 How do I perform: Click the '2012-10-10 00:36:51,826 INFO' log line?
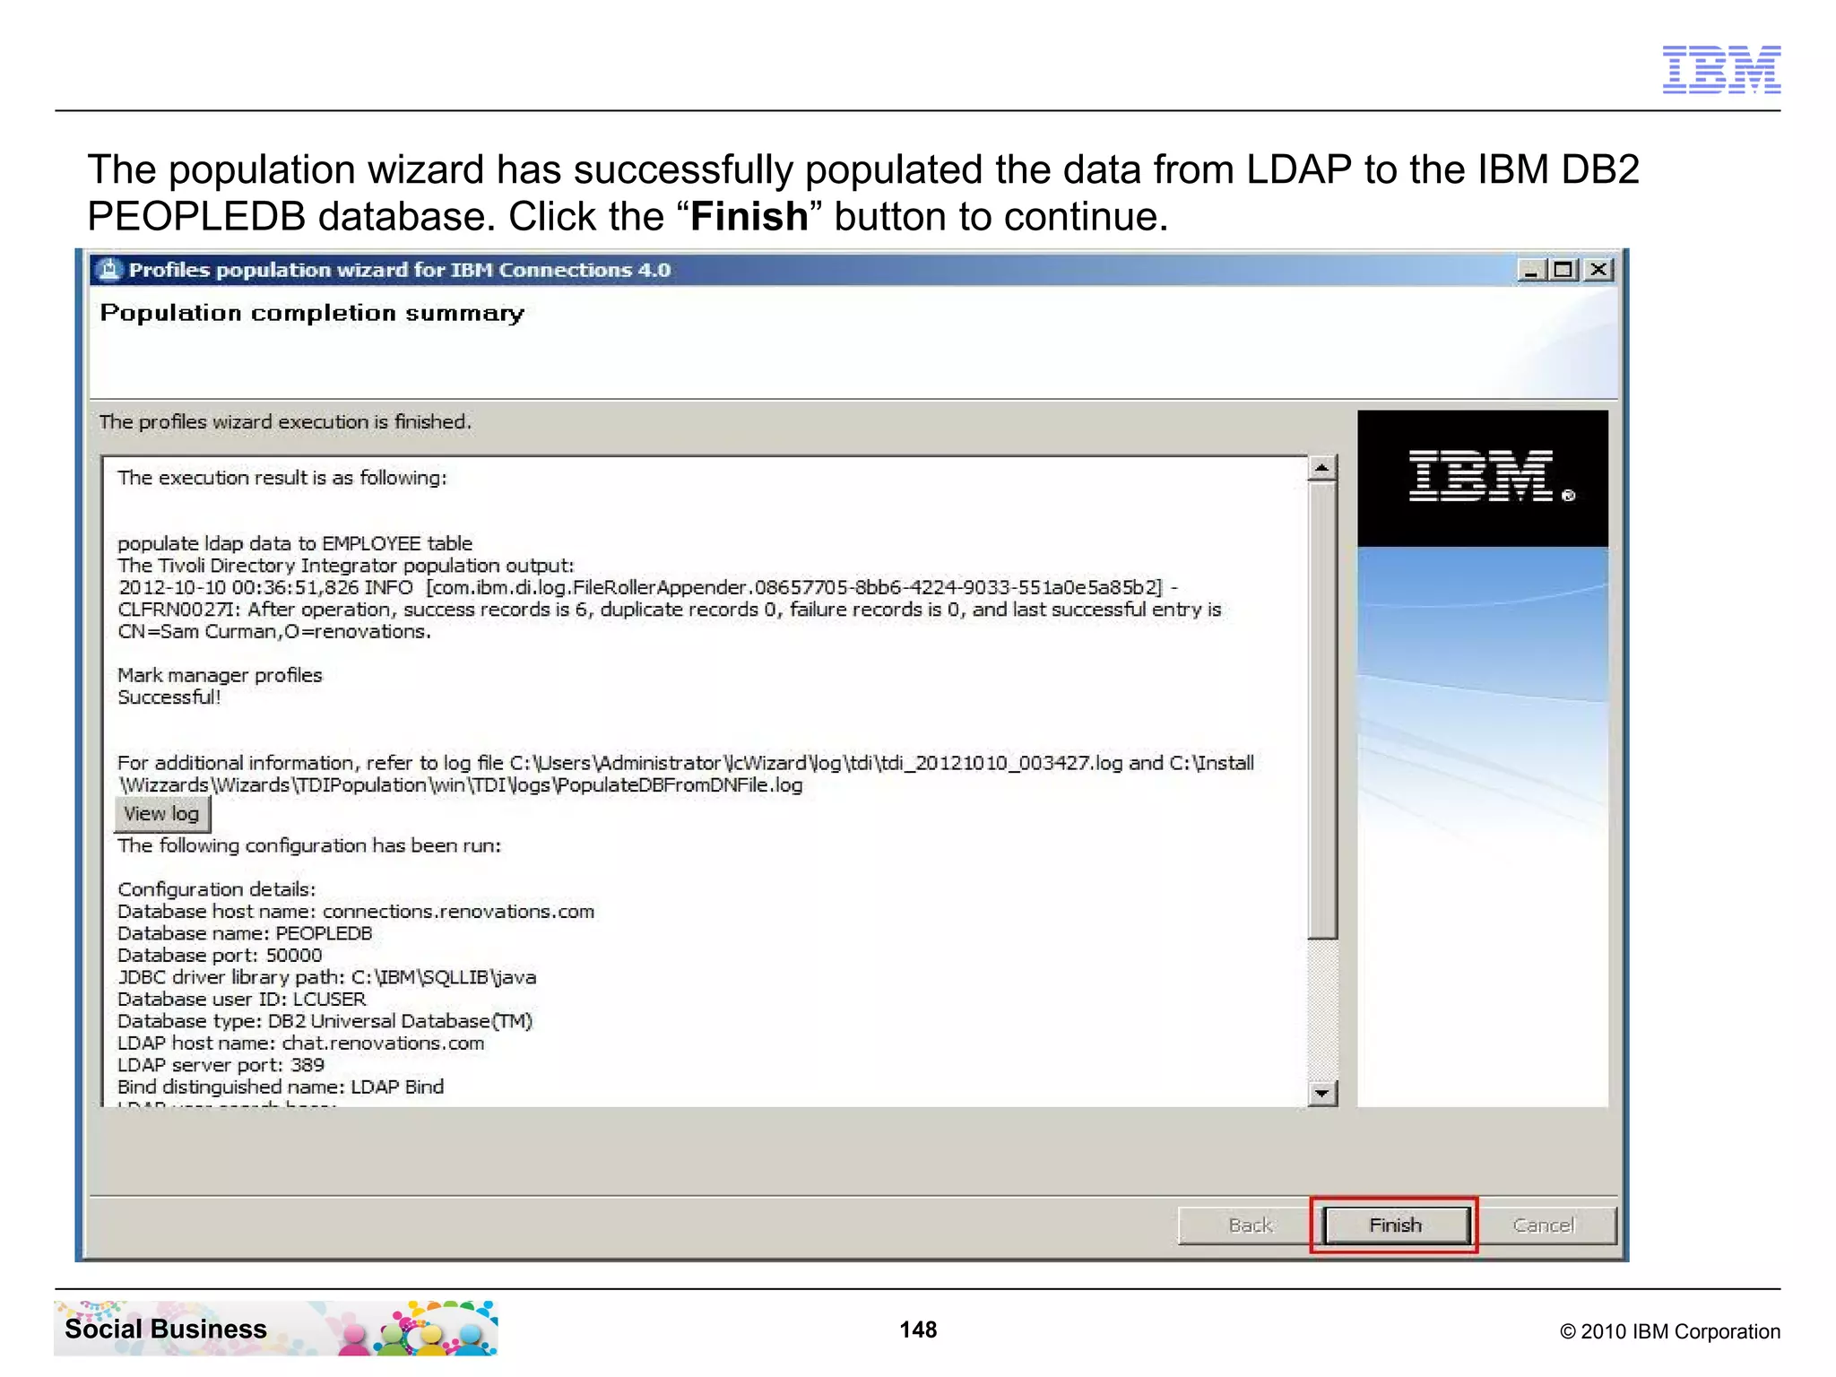click(x=648, y=587)
